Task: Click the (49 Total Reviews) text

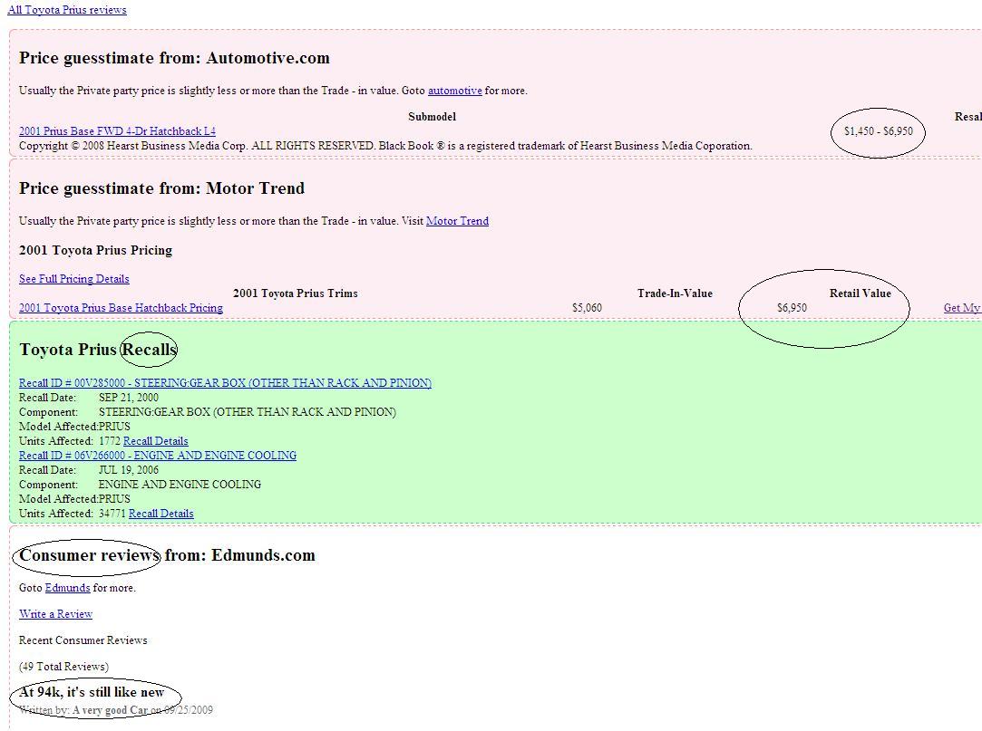Action: tap(63, 666)
